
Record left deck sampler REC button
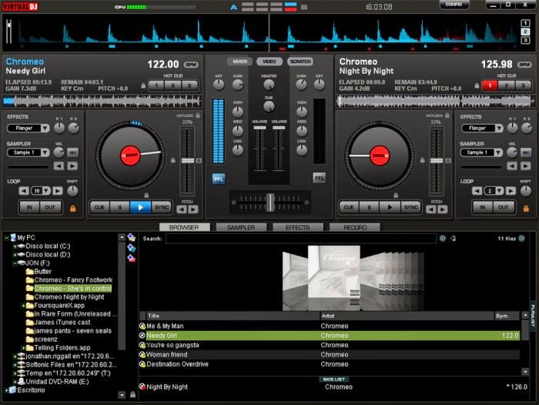tap(72, 152)
